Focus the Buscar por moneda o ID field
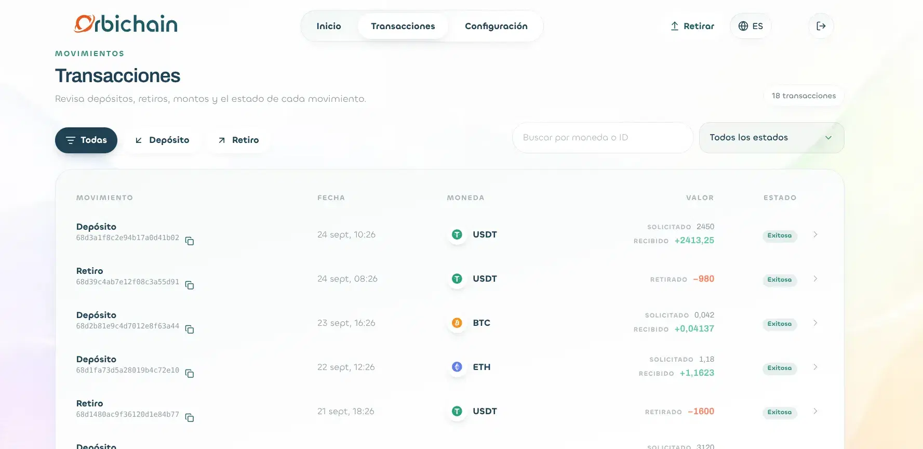 [x=603, y=138]
